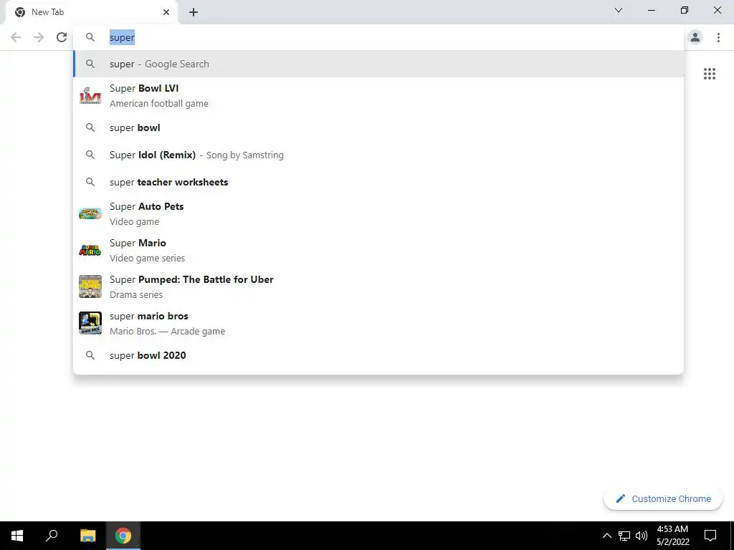The width and height of the screenshot is (734, 550).
Task: Click the magnifier icon in address bar
Action: (90, 37)
